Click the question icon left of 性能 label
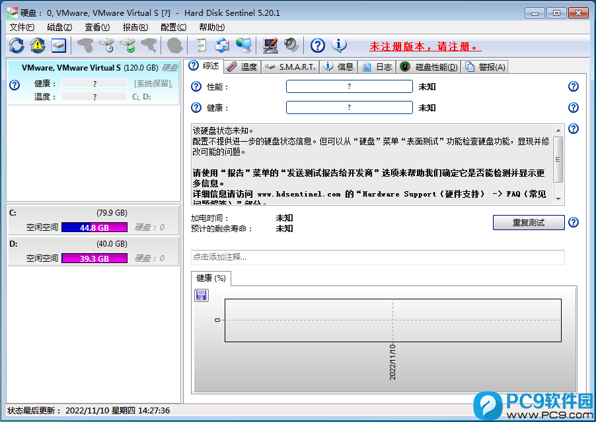The width and height of the screenshot is (596, 422). click(196, 87)
